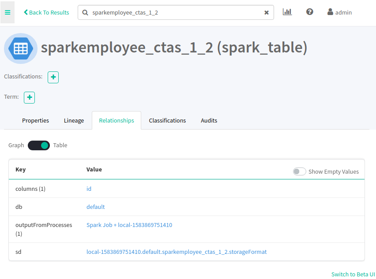Toggle Graph/Table view switch
The image size is (376, 279).
(x=38, y=145)
